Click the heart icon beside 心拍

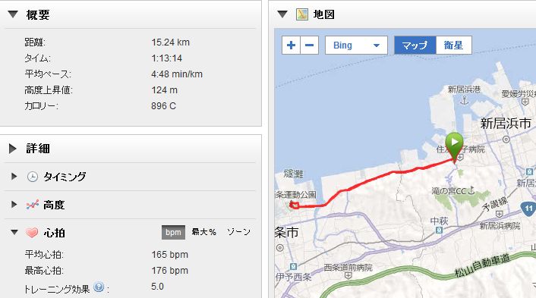pyautogui.click(x=32, y=233)
